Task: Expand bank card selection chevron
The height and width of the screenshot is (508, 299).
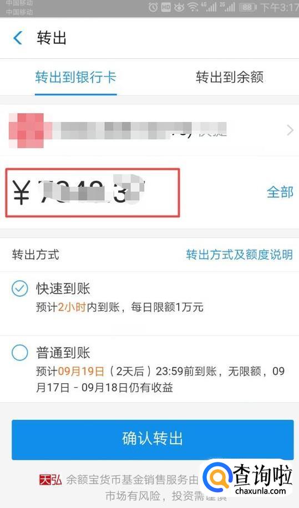Action: click(x=290, y=130)
